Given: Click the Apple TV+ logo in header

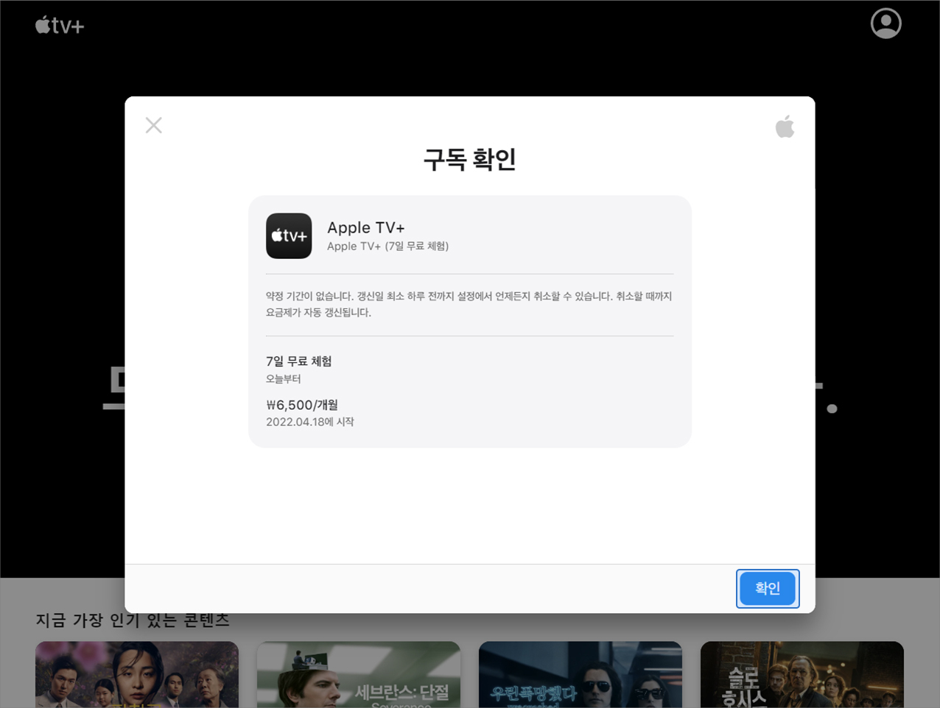Looking at the screenshot, I should pyautogui.click(x=60, y=26).
